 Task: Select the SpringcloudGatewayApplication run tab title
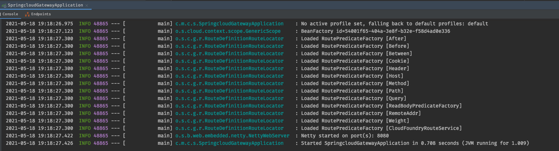tap(45, 5)
